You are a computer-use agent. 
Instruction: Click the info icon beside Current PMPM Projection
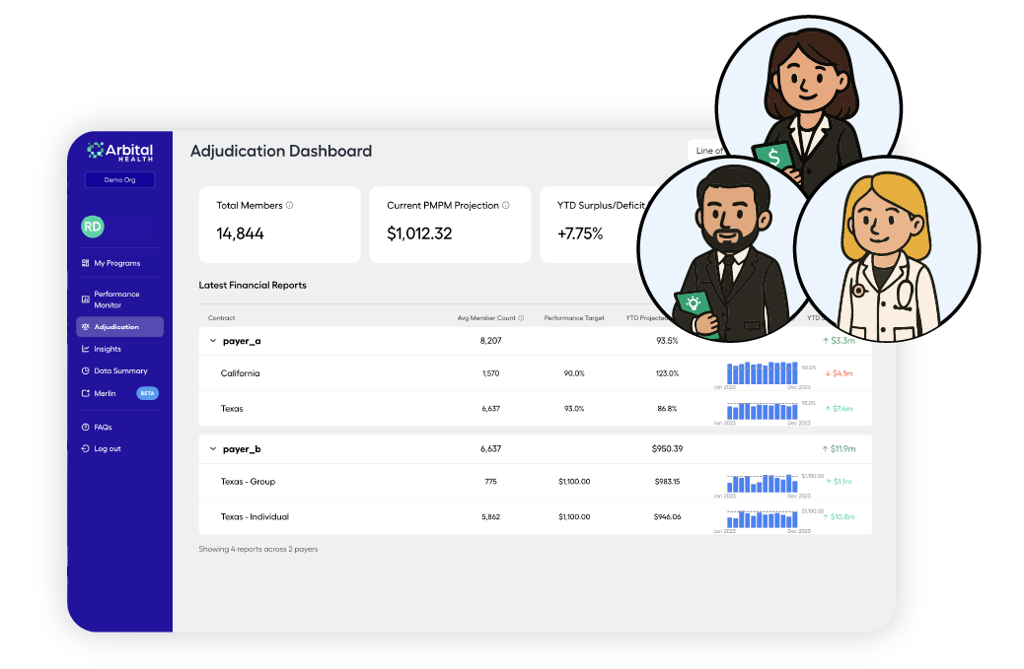(506, 205)
